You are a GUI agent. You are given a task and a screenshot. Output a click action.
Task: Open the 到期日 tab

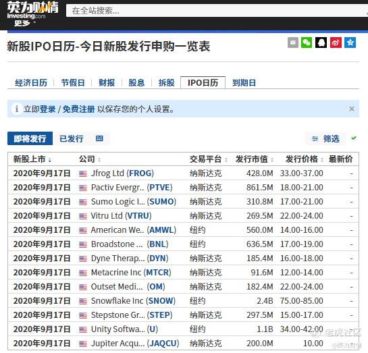coord(244,83)
